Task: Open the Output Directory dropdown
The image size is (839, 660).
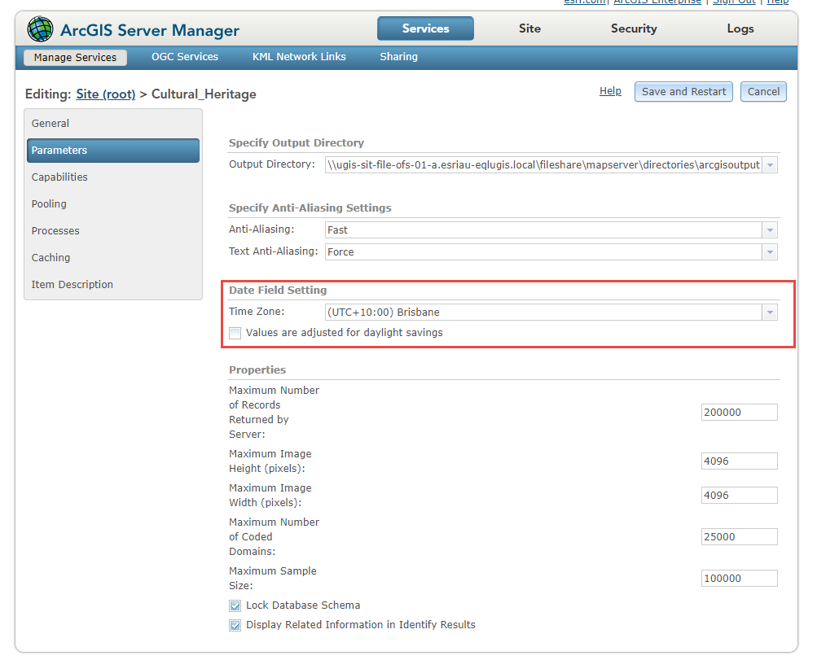Action: tap(769, 164)
